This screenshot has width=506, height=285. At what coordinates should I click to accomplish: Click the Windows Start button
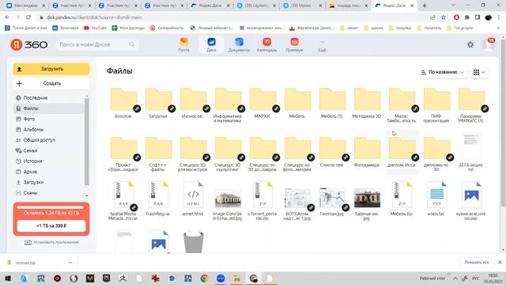click(x=8, y=278)
